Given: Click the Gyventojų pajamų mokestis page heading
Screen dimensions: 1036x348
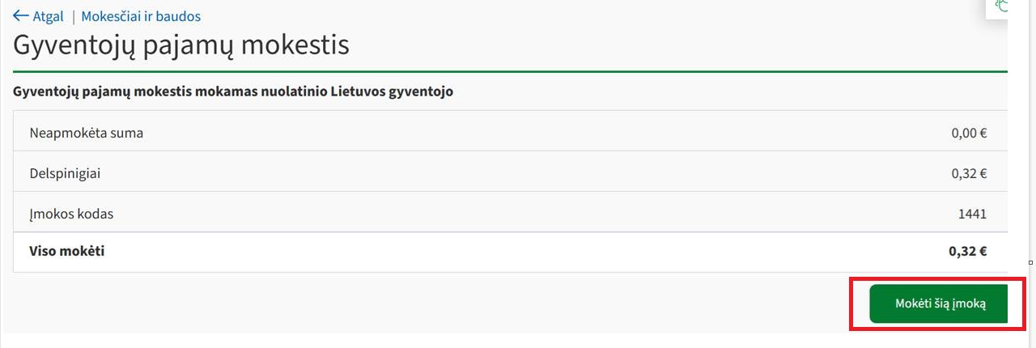Looking at the screenshot, I should click(x=181, y=45).
